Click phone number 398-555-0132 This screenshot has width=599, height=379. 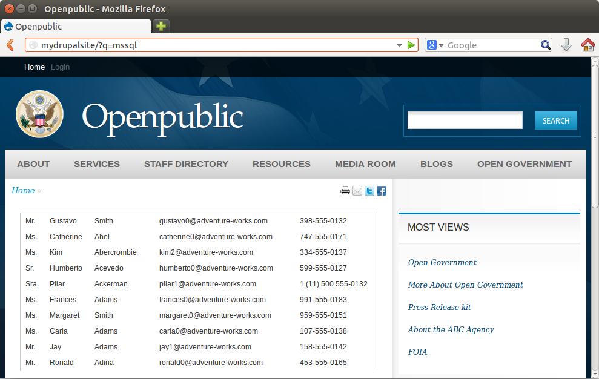click(323, 221)
